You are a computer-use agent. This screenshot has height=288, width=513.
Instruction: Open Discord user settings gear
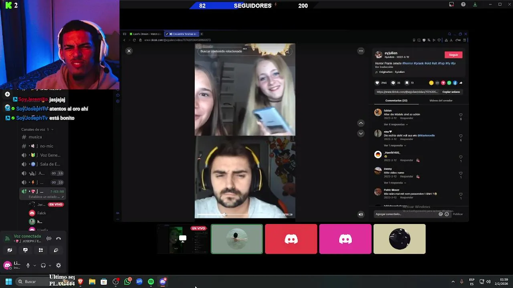[x=59, y=265]
